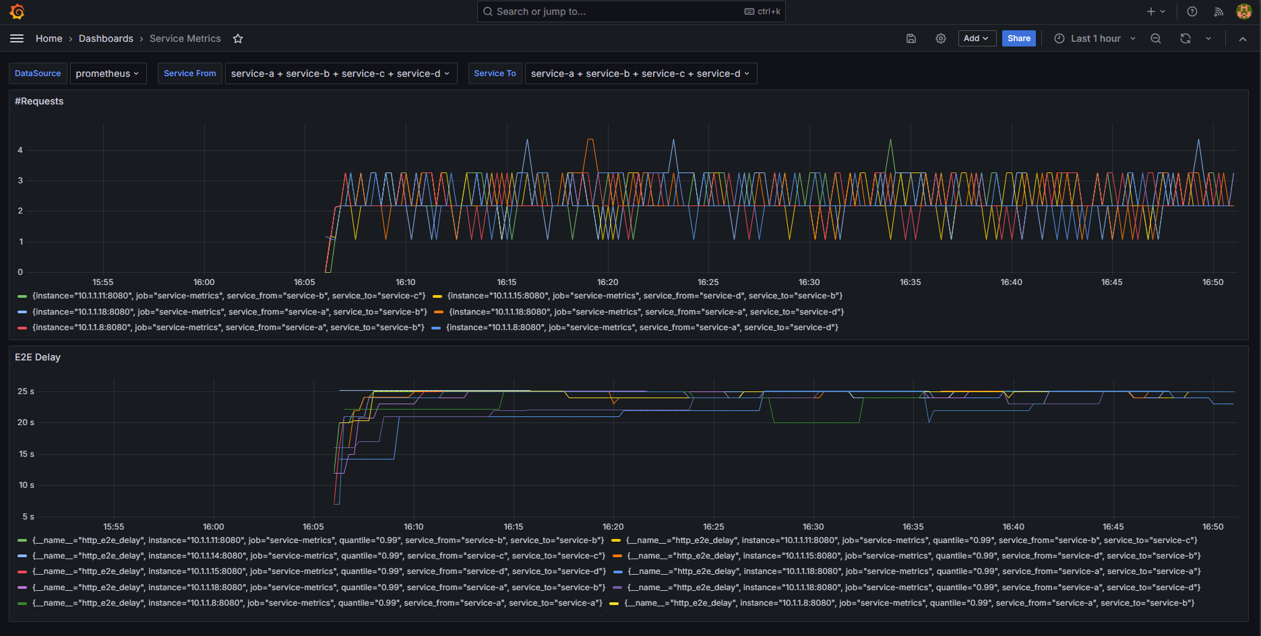Click the Service To variable label

pyautogui.click(x=495, y=73)
